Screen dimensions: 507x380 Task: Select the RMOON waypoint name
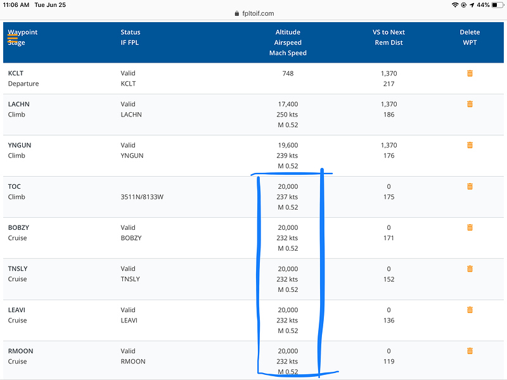tap(20, 351)
